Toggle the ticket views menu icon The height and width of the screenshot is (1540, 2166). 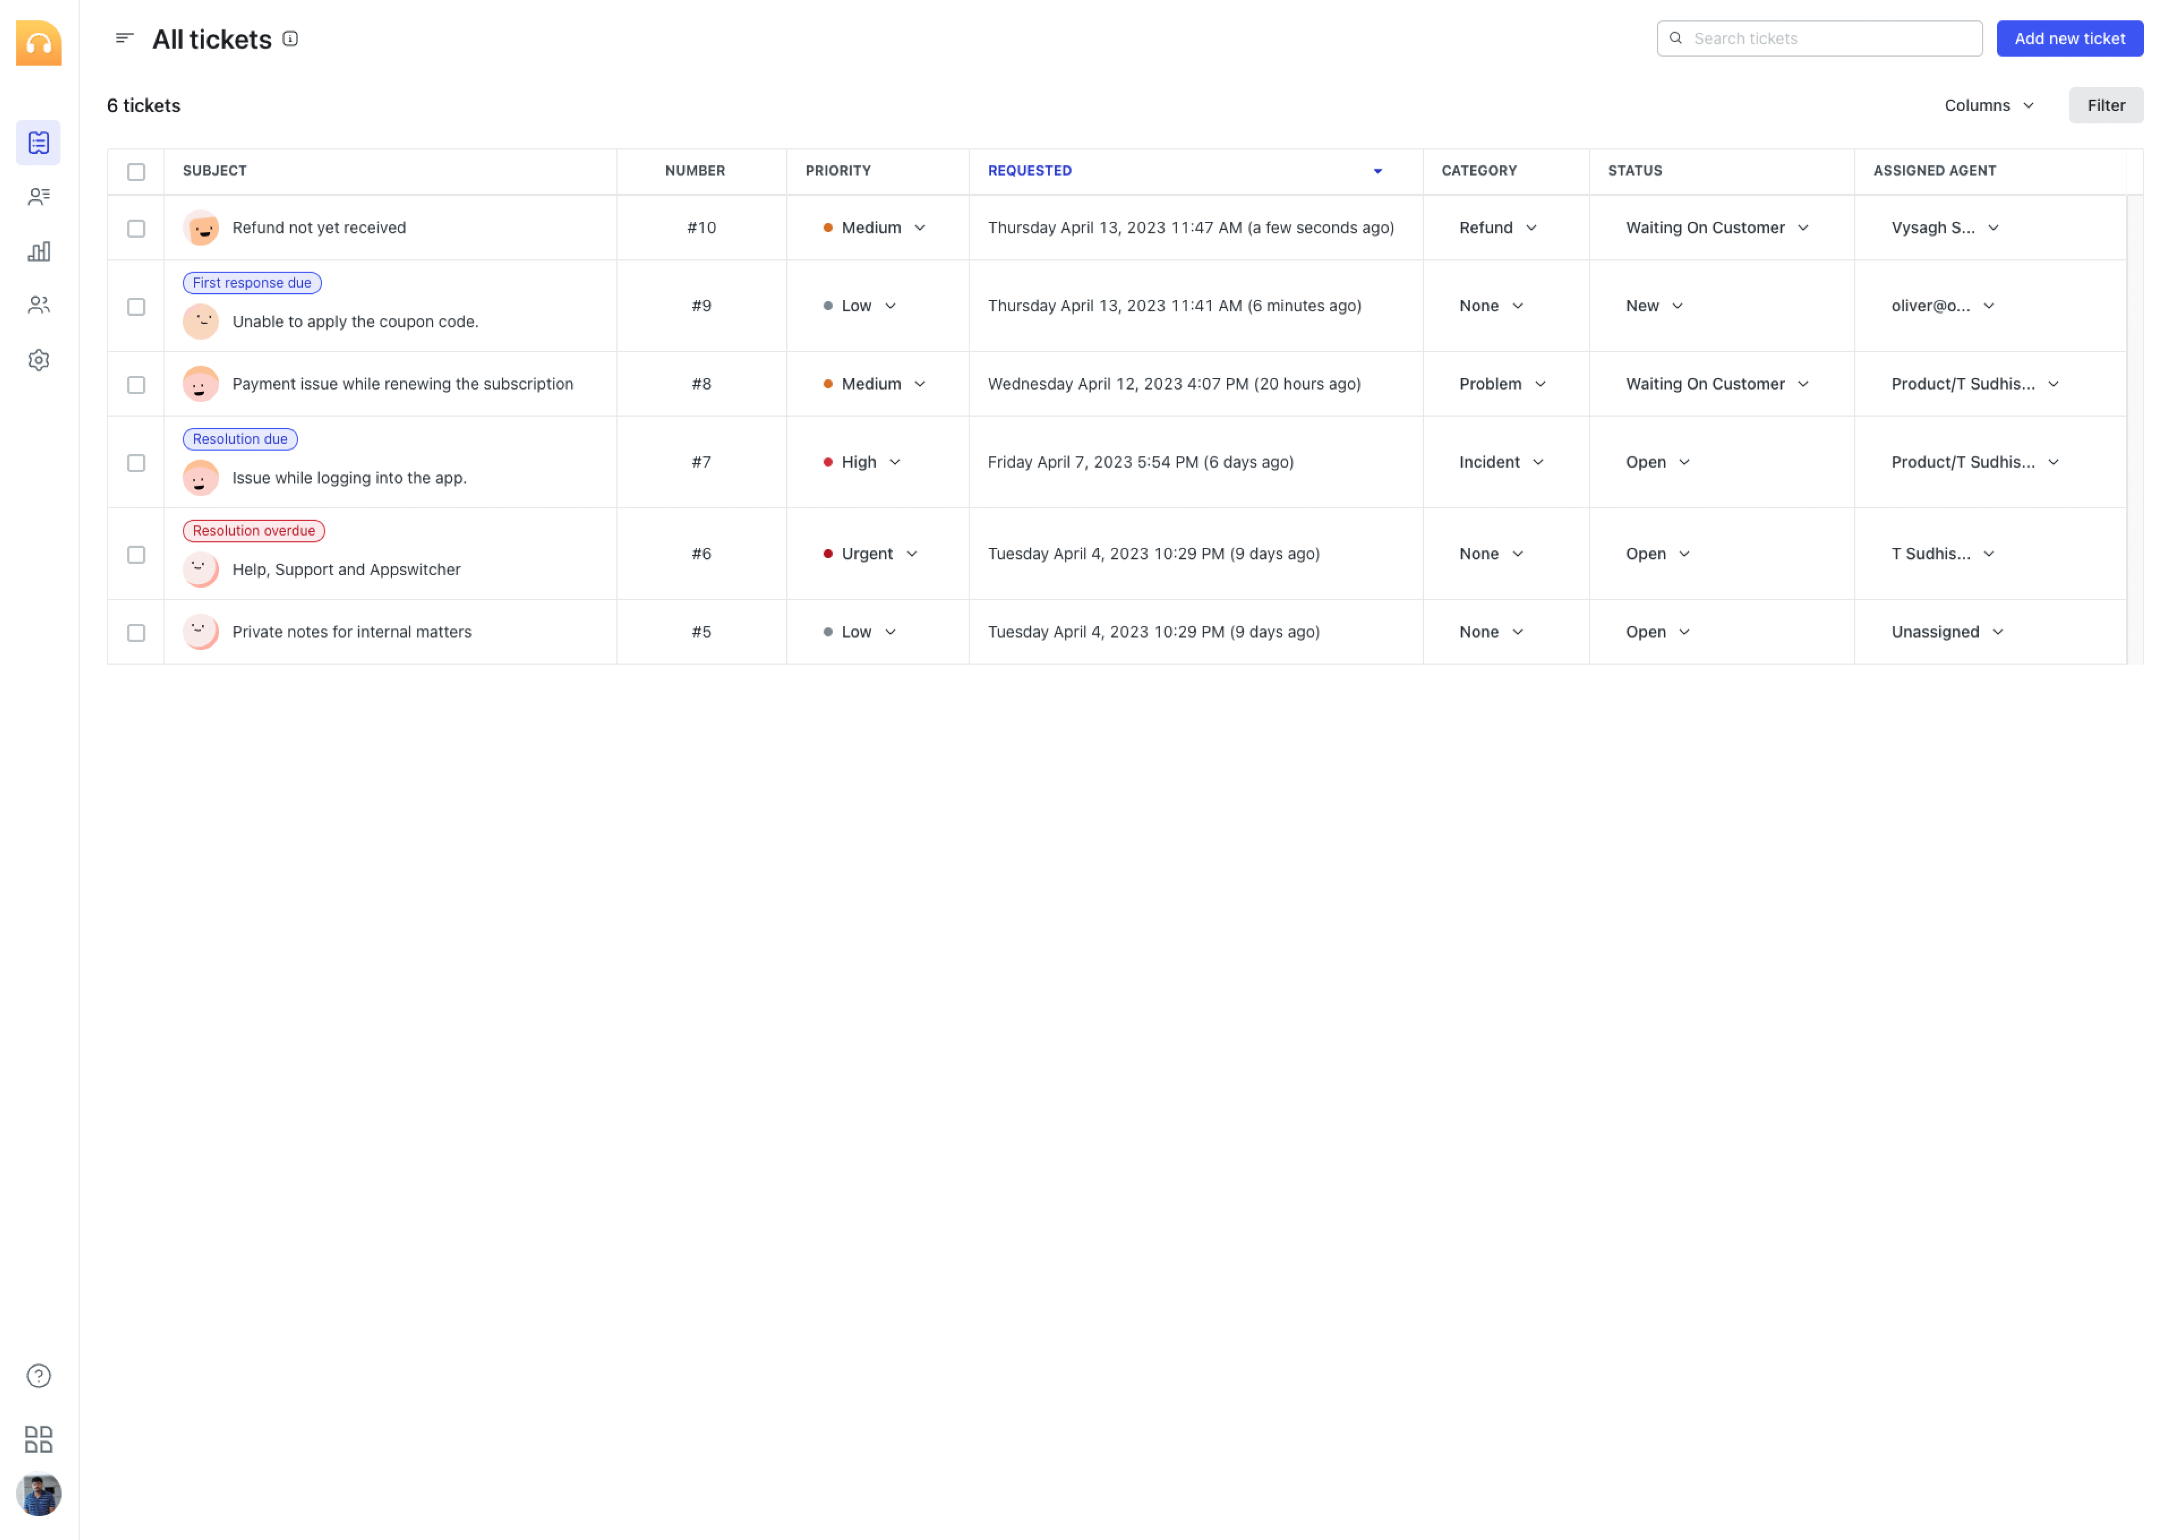tap(124, 38)
